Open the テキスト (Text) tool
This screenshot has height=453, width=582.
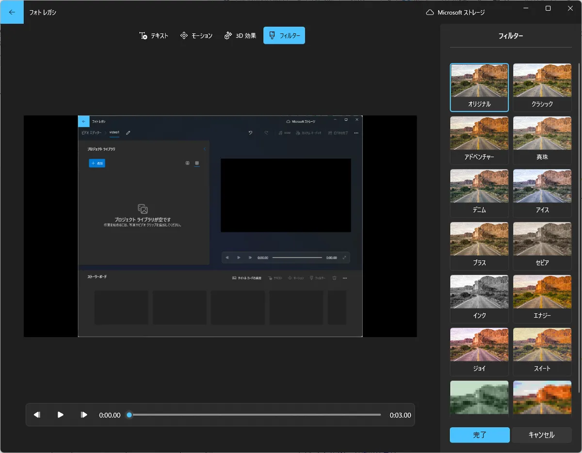click(154, 35)
